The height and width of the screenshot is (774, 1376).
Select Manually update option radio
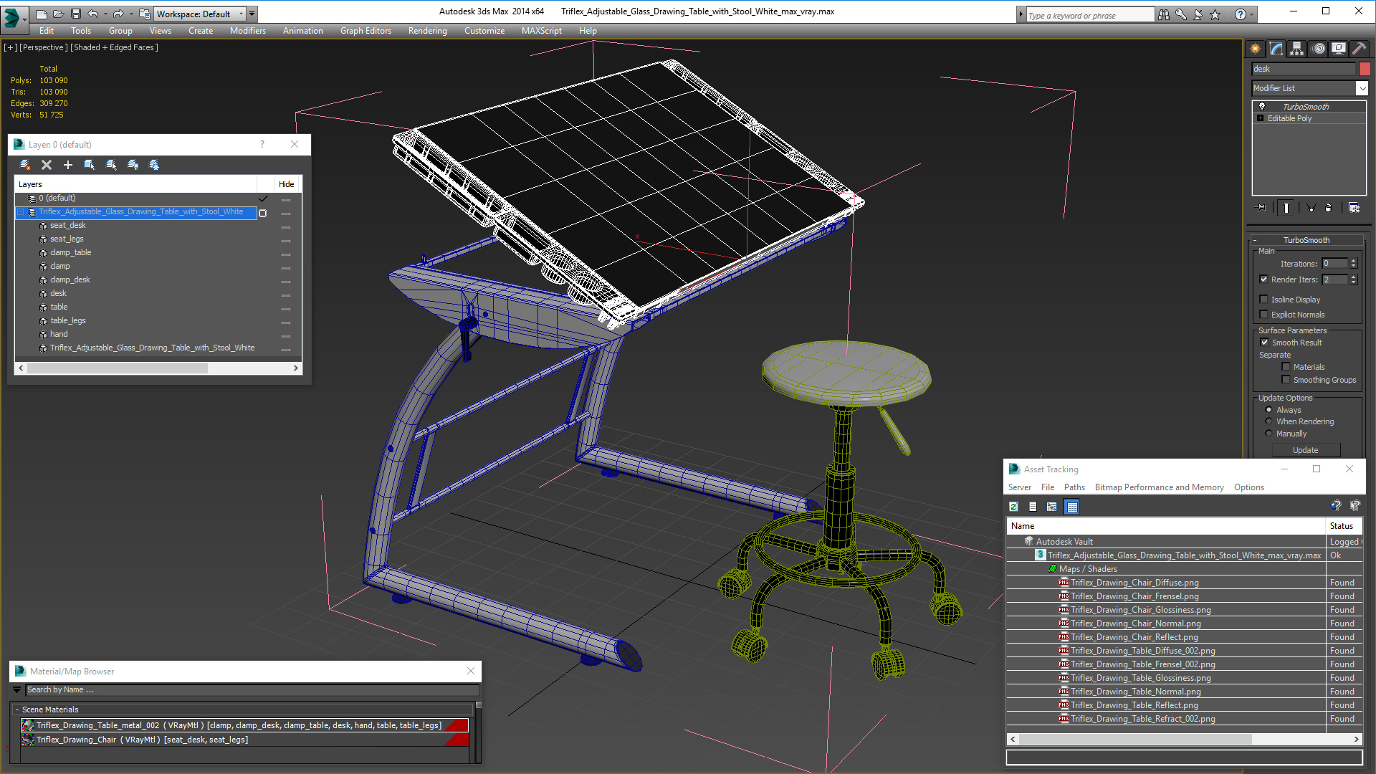[1268, 434]
